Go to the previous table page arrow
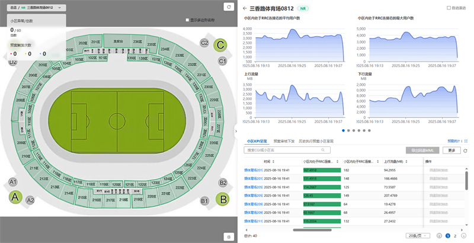474x243 pixels. pyautogui.click(x=439, y=235)
